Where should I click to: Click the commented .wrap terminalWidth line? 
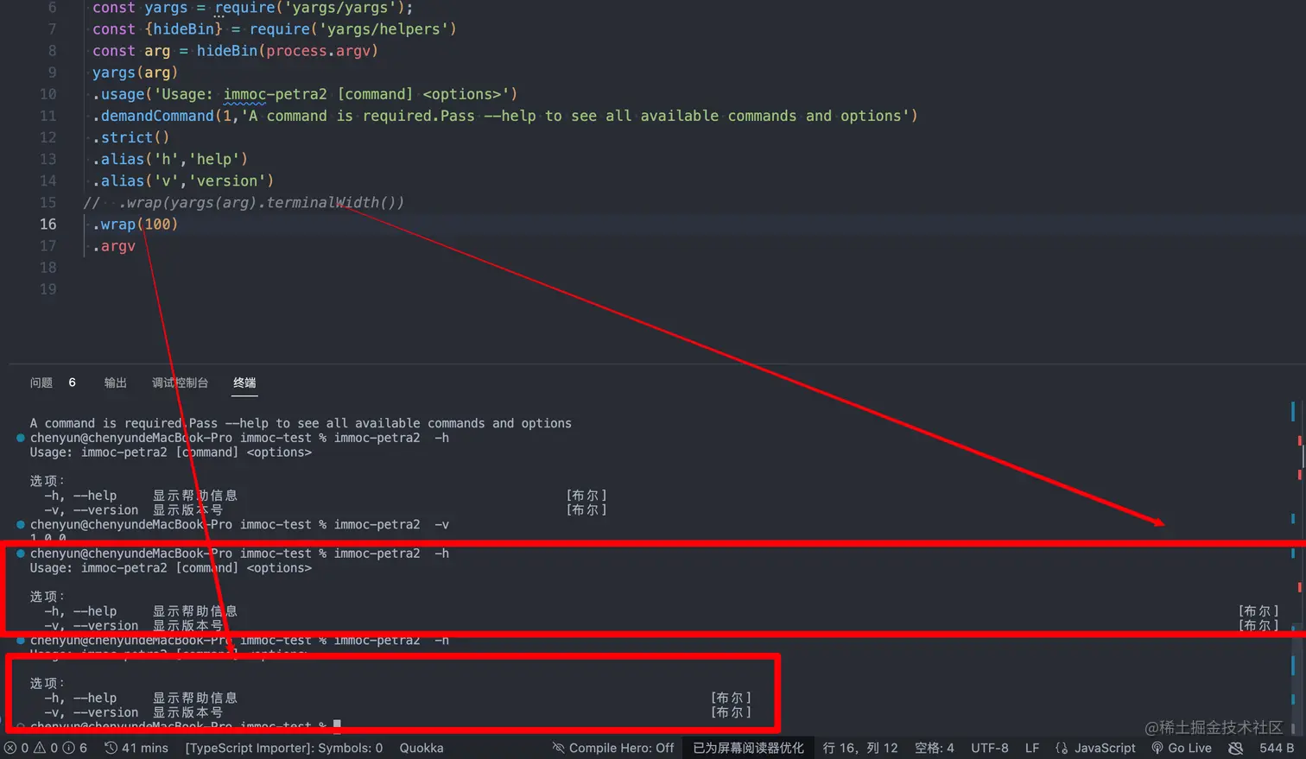coord(244,202)
